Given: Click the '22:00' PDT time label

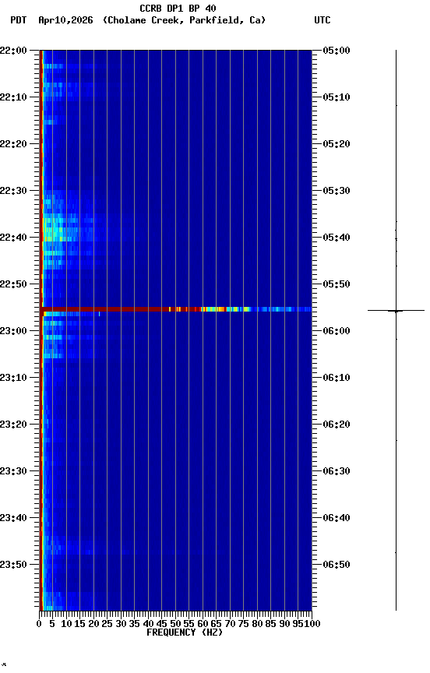Looking at the screenshot, I should coord(13,51).
